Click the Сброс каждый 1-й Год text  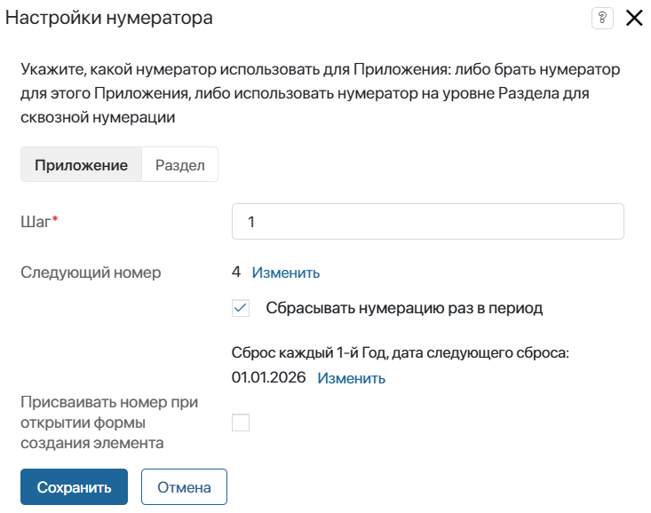point(309,352)
